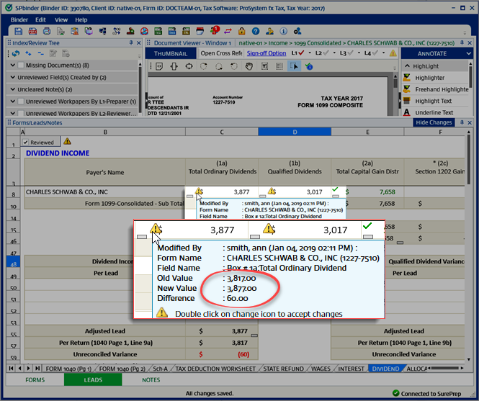Open the L1 sign-off dropdown
Screen dimensions: 479x401
coord(312,53)
